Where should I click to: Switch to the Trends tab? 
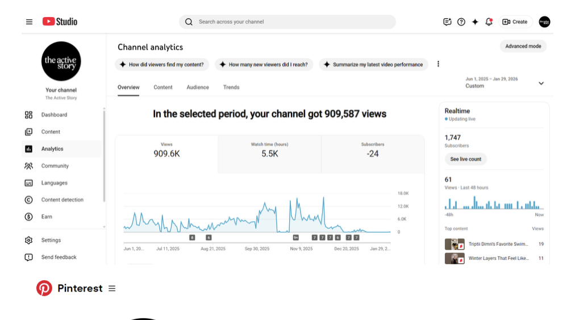pyautogui.click(x=231, y=87)
